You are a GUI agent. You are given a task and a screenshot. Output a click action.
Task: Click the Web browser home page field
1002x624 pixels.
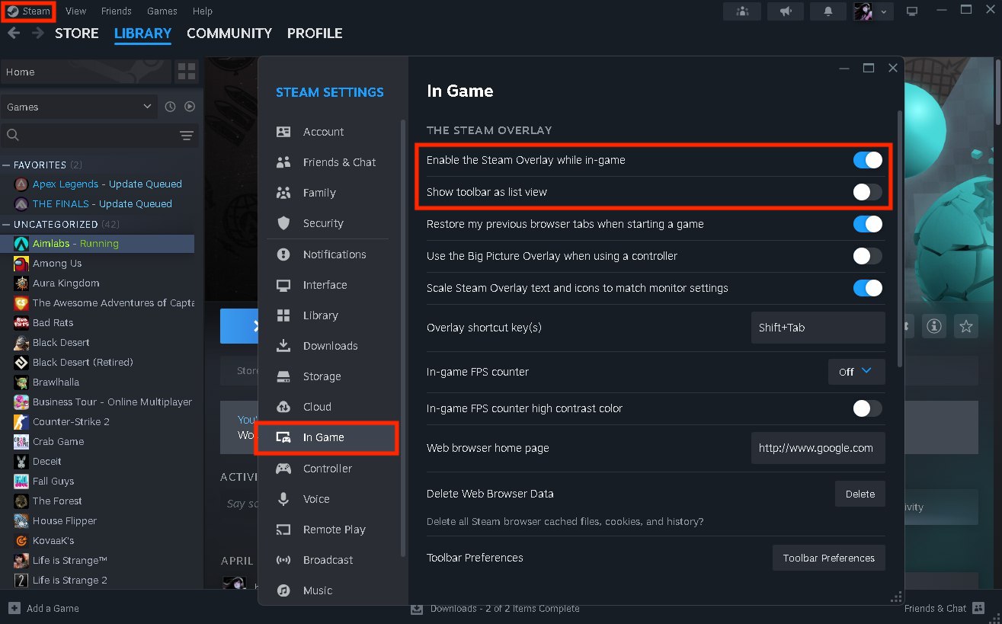818,447
